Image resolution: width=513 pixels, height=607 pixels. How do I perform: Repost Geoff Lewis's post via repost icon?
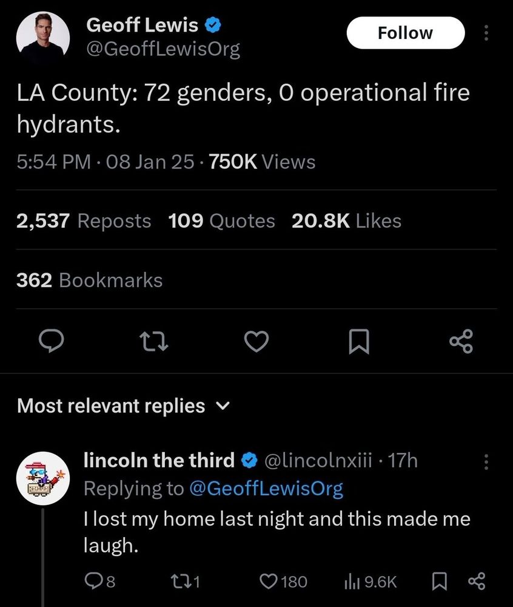point(153,341)
